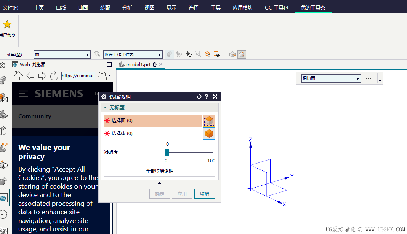Reset the Select Transparency dialog
The height and width of the screenshot is (234, 407).
click(x=199, y=97)
